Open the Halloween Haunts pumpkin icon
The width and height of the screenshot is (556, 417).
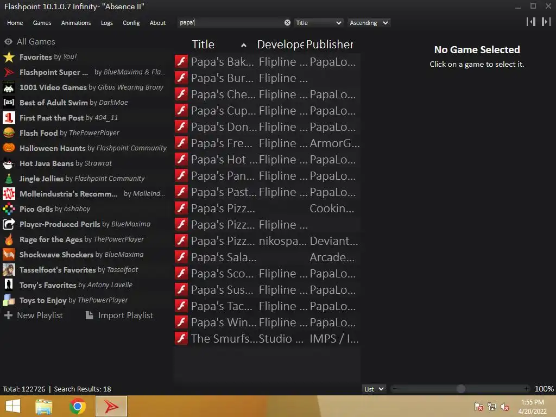(9, 148)
